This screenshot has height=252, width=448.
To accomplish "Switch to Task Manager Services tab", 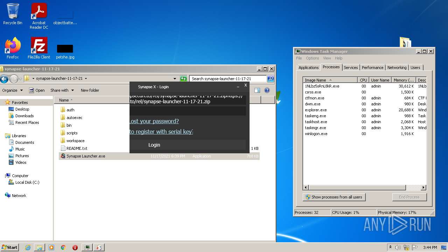I will (351, 68).
